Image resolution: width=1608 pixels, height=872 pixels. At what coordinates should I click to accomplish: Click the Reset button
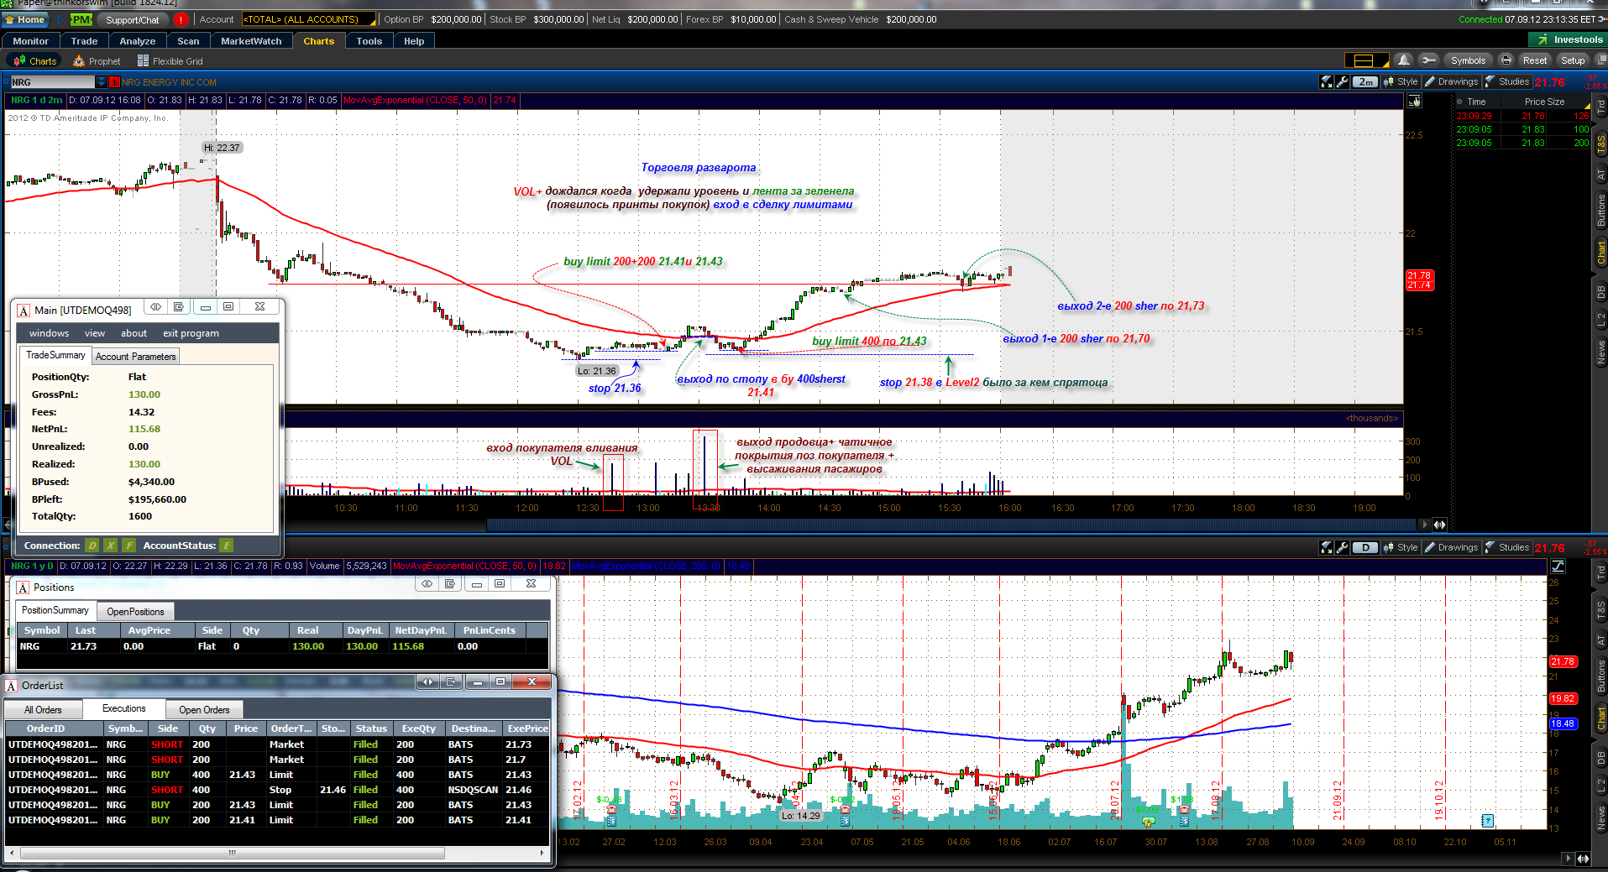pos(1535,60)
